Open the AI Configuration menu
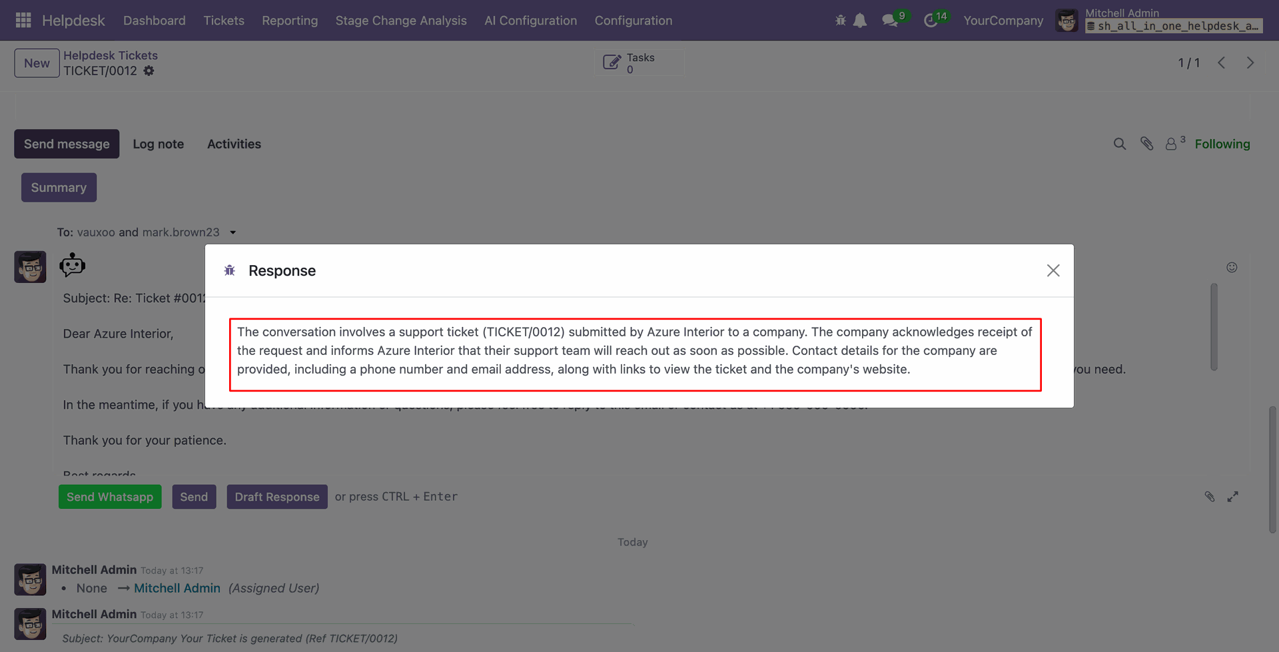 coord(531,21)
